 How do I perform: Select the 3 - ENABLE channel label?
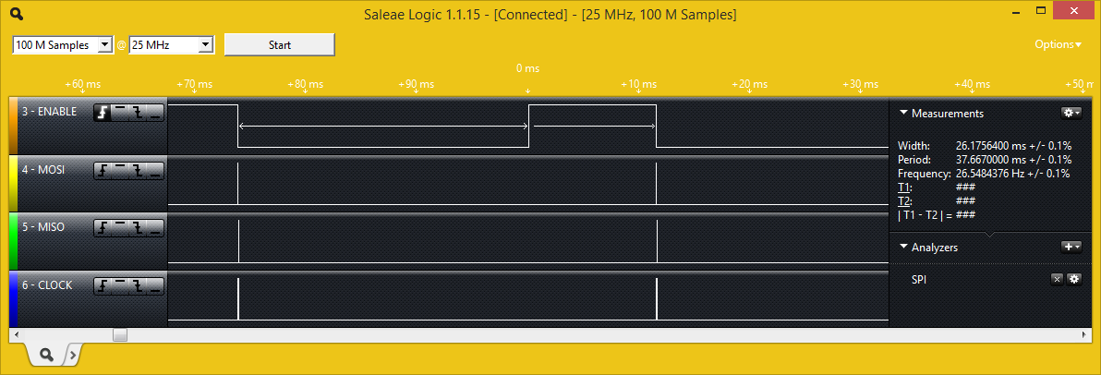[49, 112]
